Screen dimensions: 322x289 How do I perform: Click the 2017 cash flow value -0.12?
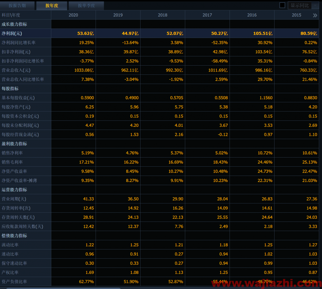(223, 135)
